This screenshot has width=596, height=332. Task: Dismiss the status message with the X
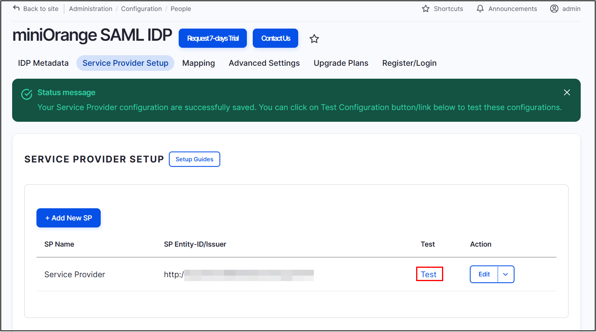click(567, 92)
